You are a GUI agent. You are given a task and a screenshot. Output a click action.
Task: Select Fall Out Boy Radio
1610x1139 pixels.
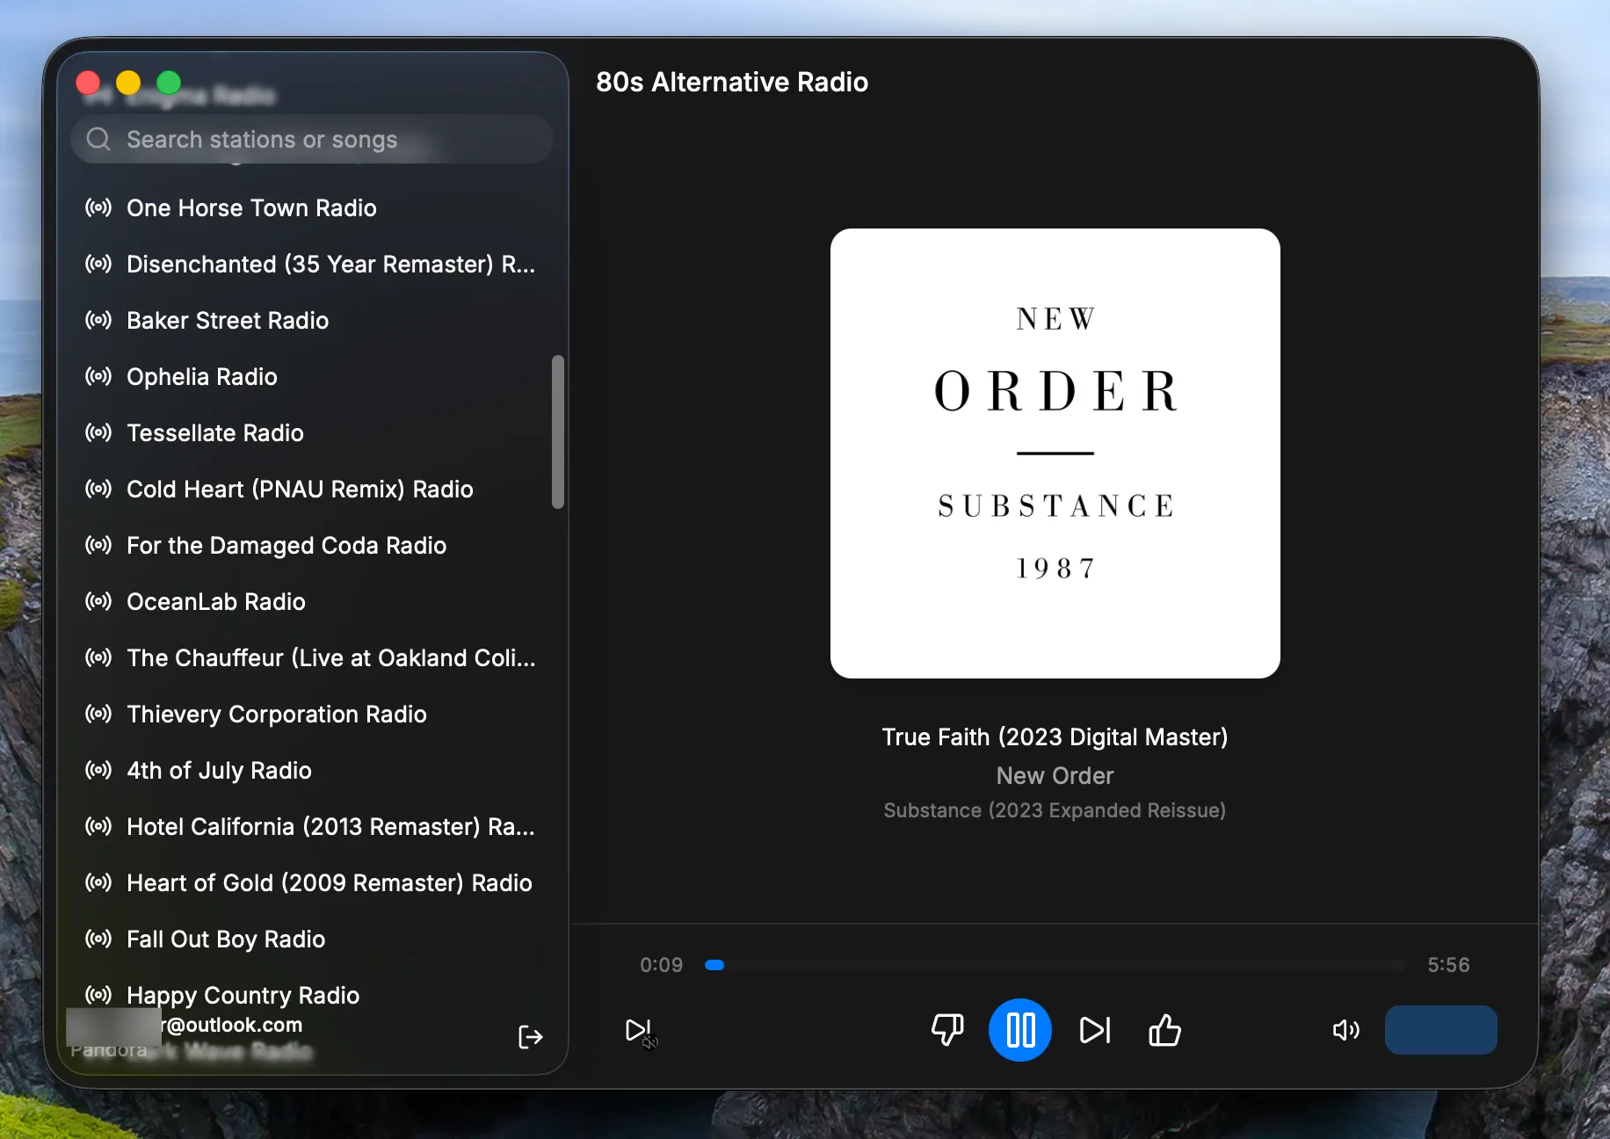coord(312,939)
